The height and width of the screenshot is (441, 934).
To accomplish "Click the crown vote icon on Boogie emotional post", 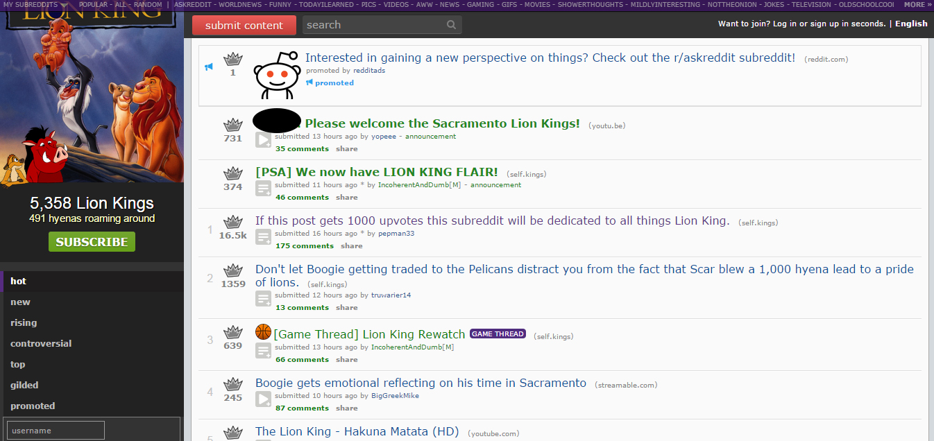I will click(233, 384).
